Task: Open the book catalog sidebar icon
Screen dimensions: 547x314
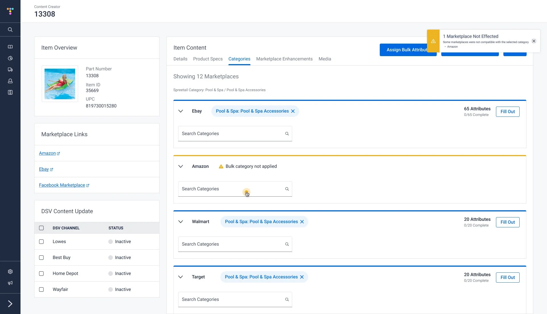Action: (x=10, y=47)
